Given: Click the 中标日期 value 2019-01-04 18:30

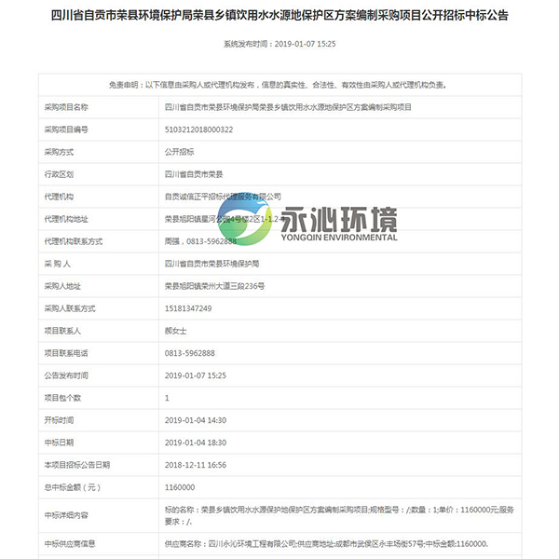Looking at the screenshot, I should click(x=196, y=443).
